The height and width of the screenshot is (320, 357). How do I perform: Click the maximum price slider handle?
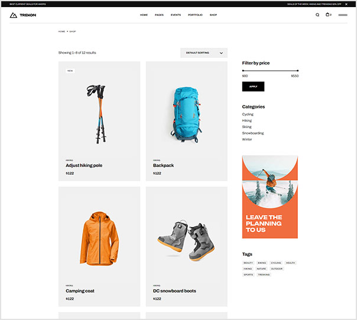[298, 70]
